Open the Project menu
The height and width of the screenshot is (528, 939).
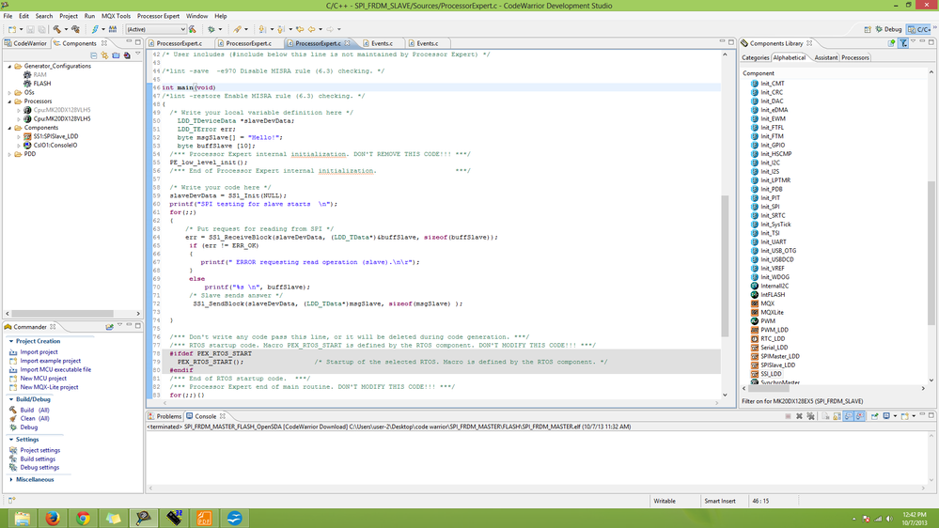point(68,16)
